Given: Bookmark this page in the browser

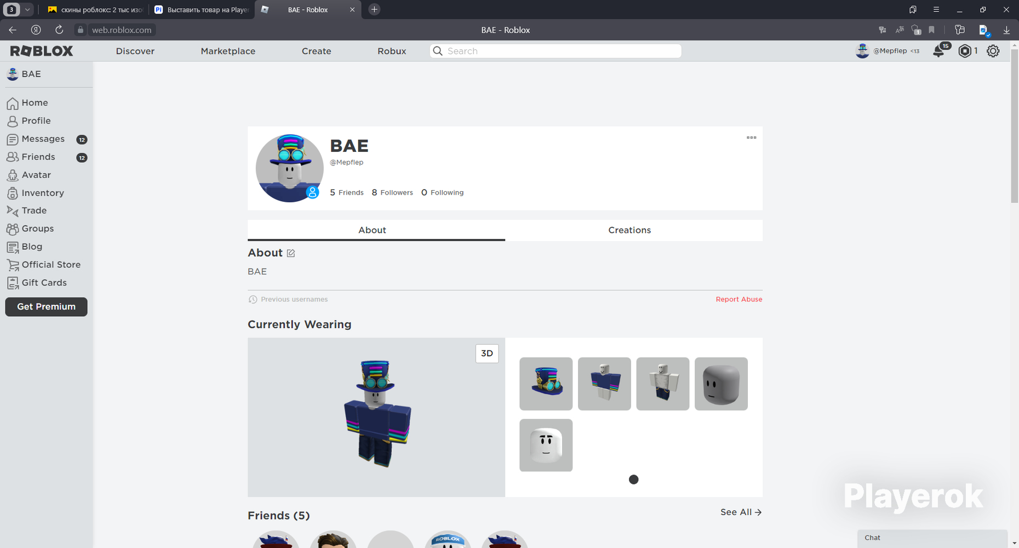Looking at the screenshot, I should point(931,30).
